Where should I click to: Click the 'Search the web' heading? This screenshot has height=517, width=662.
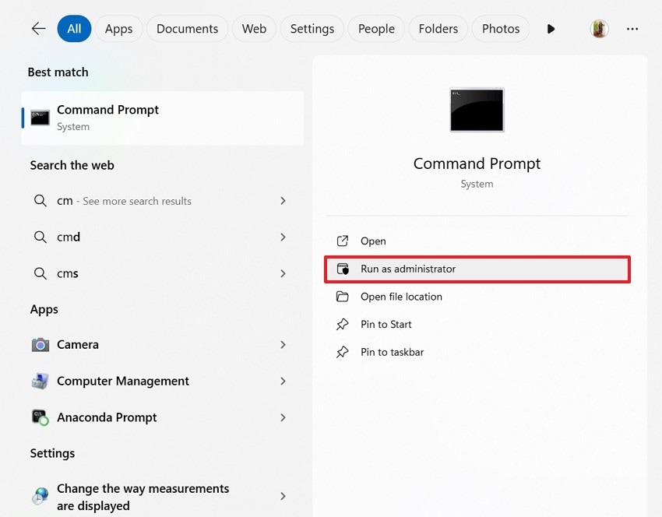click(72, 165)
